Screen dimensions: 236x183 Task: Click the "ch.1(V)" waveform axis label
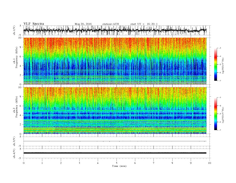click(x=14, y=30)
